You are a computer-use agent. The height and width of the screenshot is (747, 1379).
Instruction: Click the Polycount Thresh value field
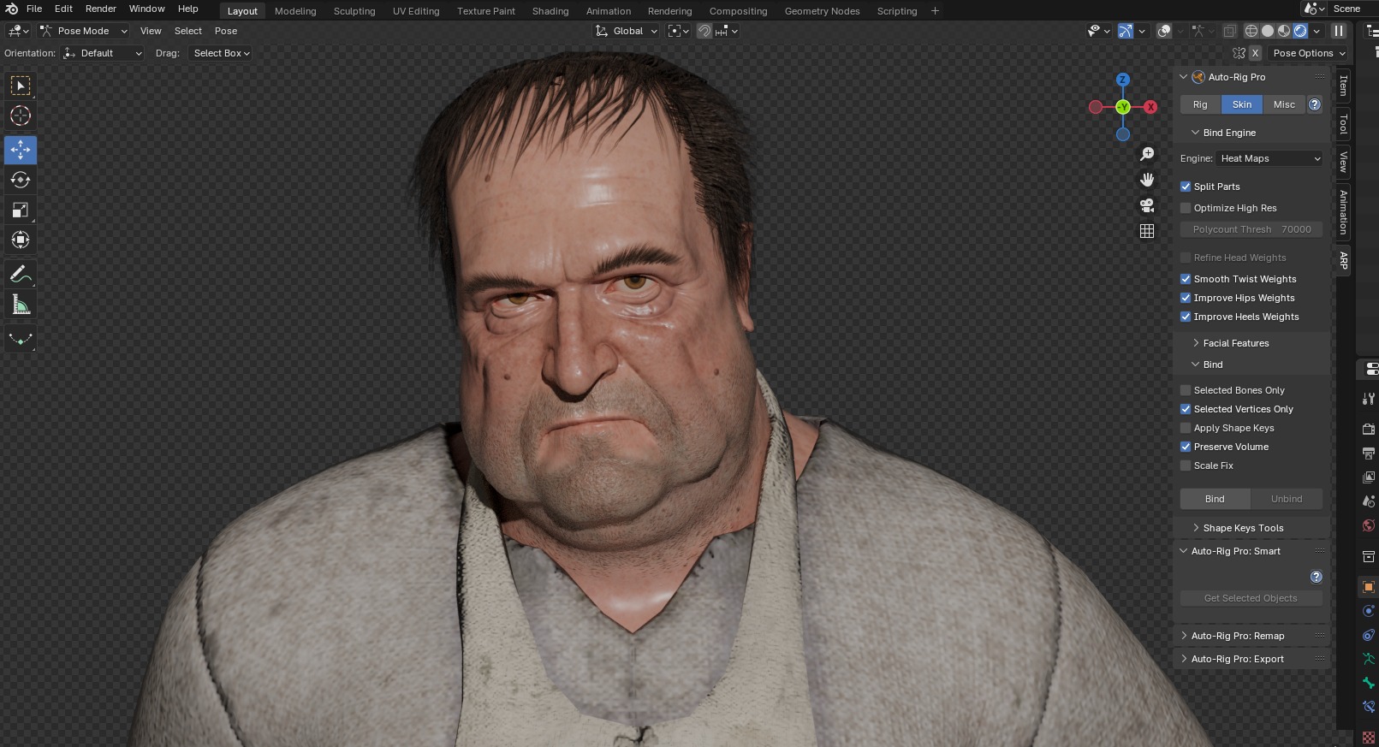1251,229
